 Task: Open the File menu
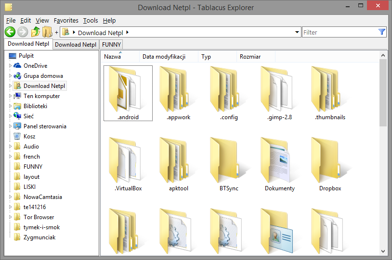(x=11, y=21)
